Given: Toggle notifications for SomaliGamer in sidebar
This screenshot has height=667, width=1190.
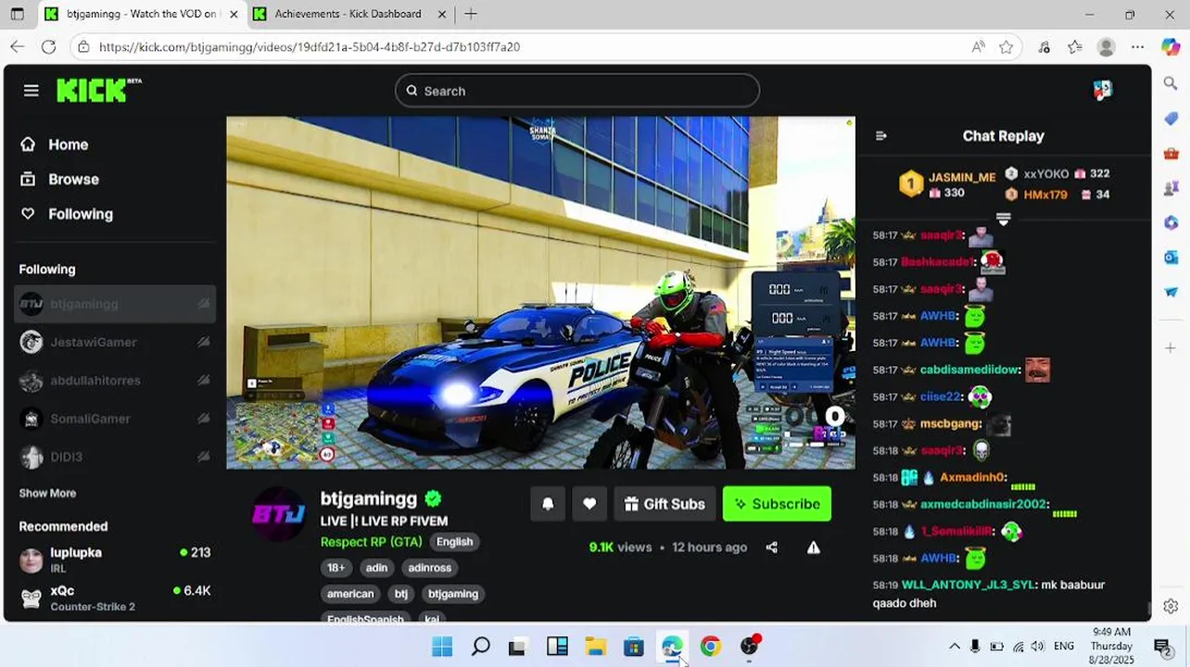Looking at the screenshot, I should [x=203, y=419].
